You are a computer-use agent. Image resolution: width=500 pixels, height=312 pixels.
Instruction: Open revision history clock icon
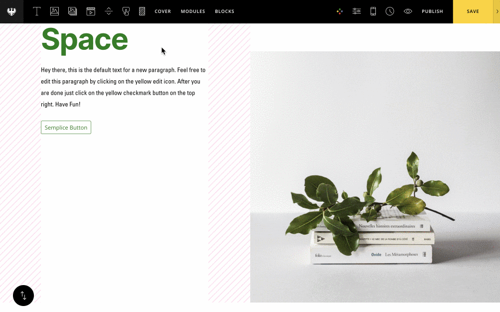(x=390, y=11)
